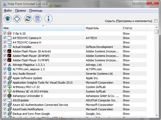Uncheck the Apple Software Update checkbox

coord(5,78)
